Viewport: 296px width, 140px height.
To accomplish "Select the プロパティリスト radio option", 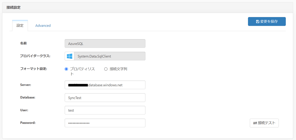I will pyautogui.click(x=66, y=69).
